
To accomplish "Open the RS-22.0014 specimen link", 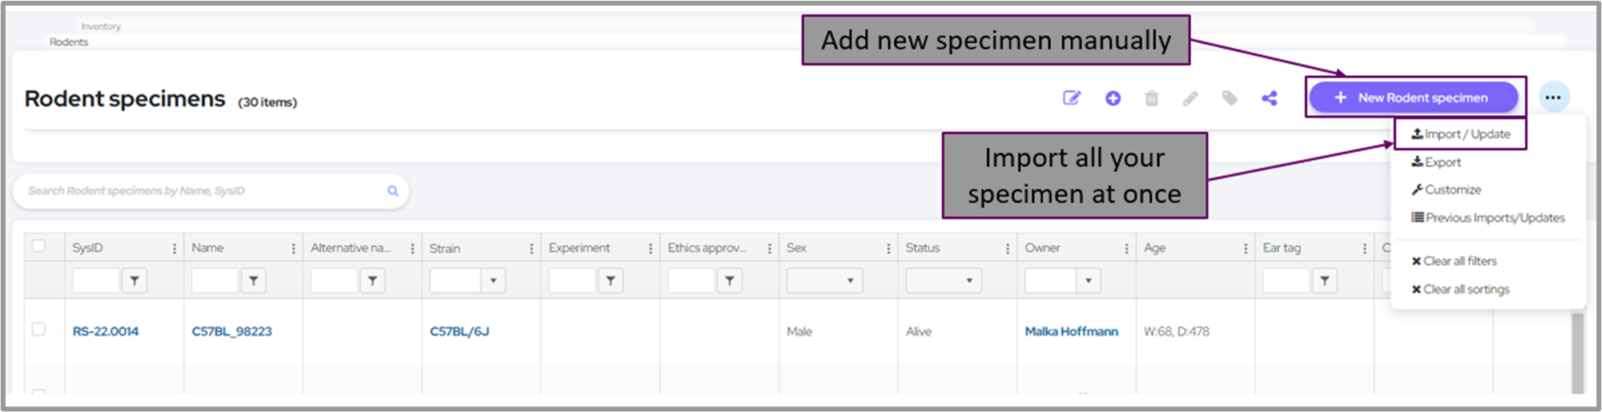I will [106, 331].
